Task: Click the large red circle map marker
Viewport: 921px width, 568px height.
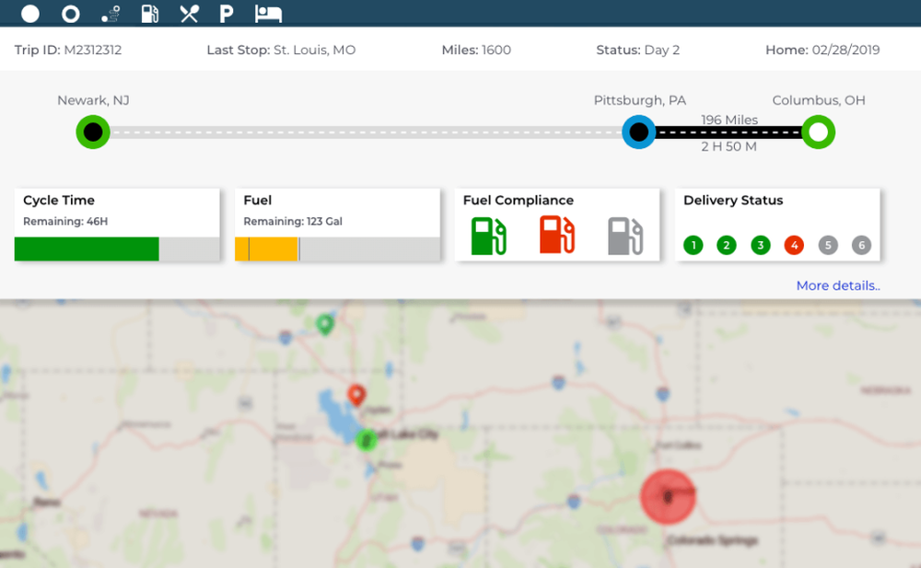Action: click(668, 497)
